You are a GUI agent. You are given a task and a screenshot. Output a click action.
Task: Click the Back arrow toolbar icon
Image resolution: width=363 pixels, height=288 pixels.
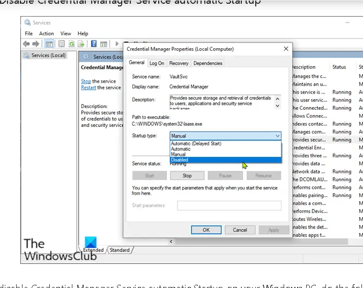pyautogui.click(x=26, y=44)
